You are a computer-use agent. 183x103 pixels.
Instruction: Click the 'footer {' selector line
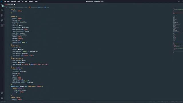tap(14, 17)
